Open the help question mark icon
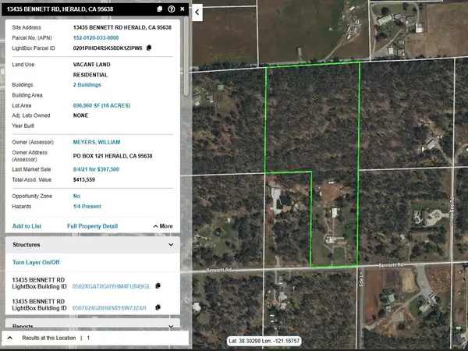This screenshot has width=468, height=351. click(172, 9)
